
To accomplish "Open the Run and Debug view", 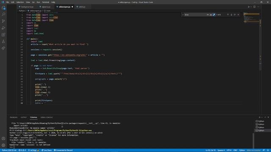I will tap(3, 28).
